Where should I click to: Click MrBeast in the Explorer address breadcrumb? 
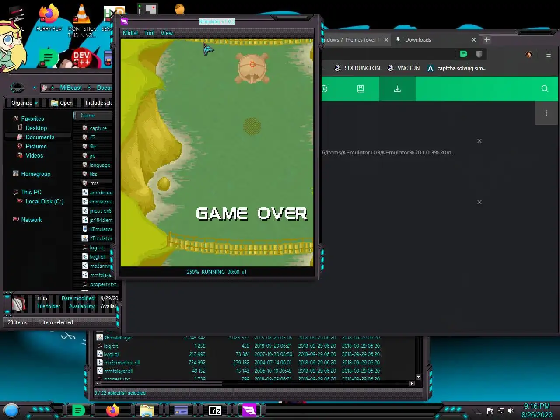(71, 87)
